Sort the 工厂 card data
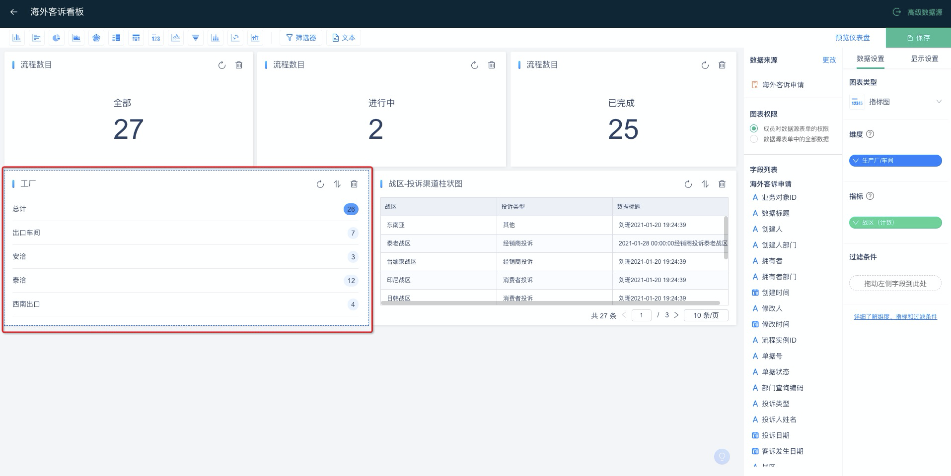The height and width of the screenshot is (476, 951). point(337,184)
